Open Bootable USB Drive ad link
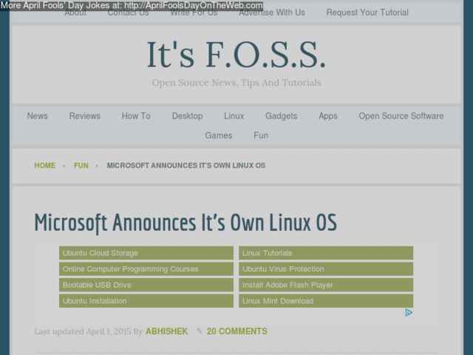The image size is (473, 355). [x=146, y=285]
